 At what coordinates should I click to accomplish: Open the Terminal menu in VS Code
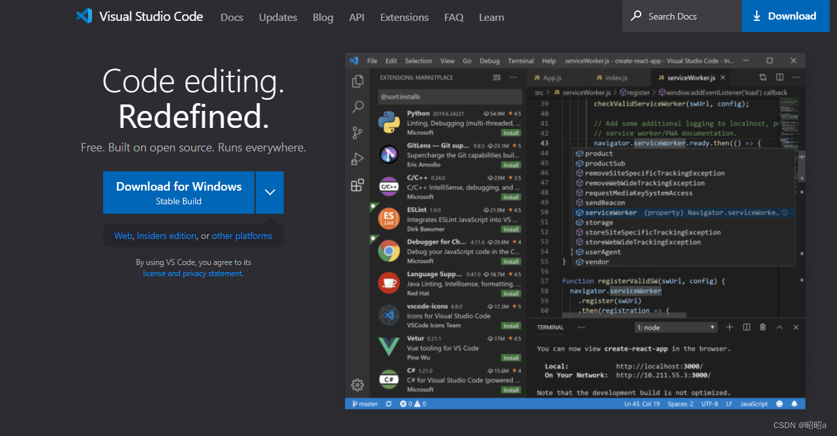pos(521,61)
